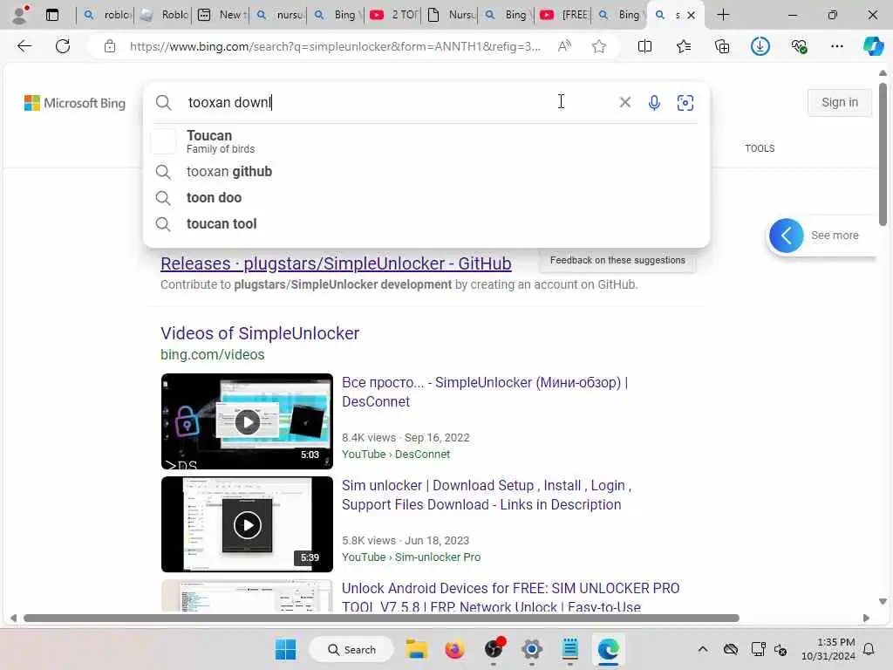893x670 pixels.
Task: Open Notepad from the taskbar
Action: 570,649
